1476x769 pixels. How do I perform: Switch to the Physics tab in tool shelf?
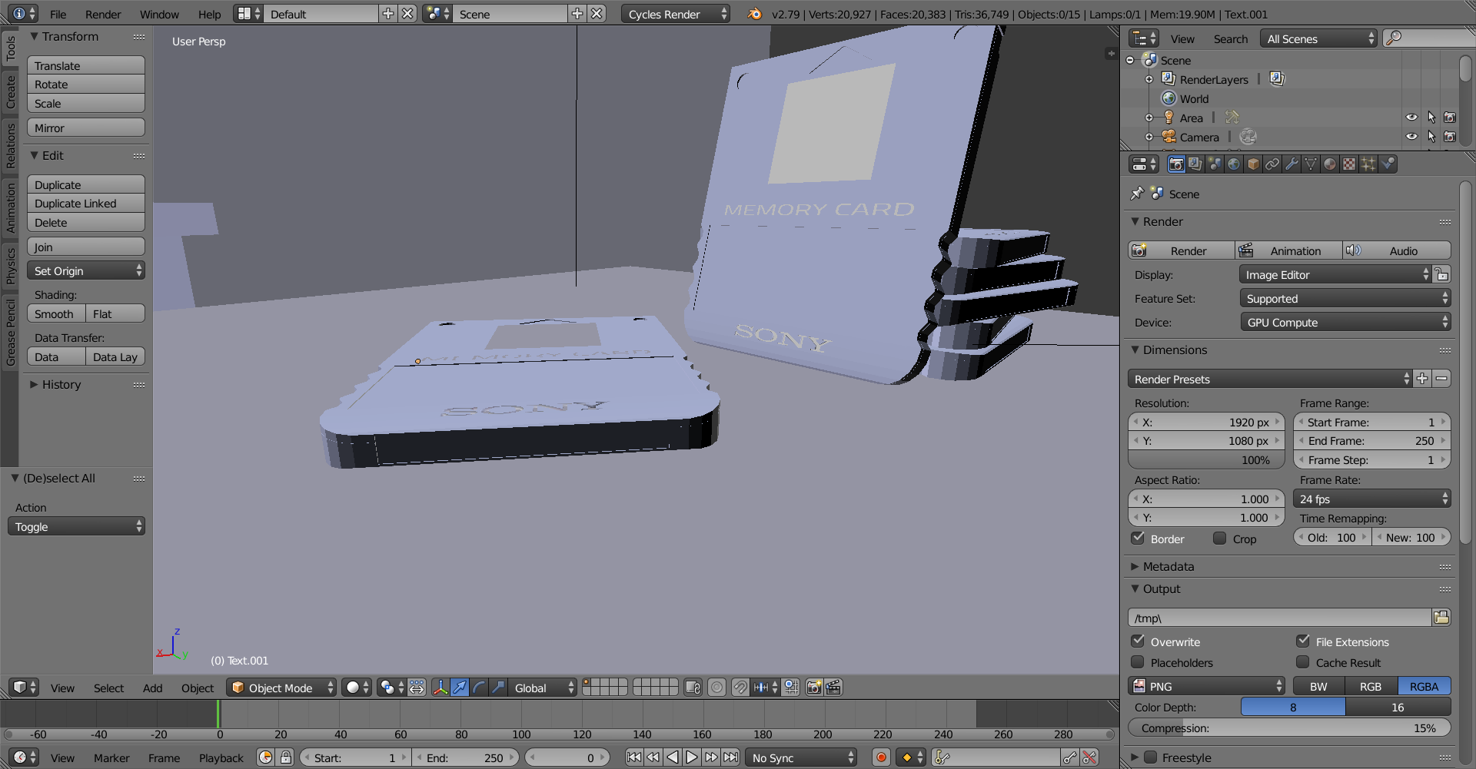10,266
